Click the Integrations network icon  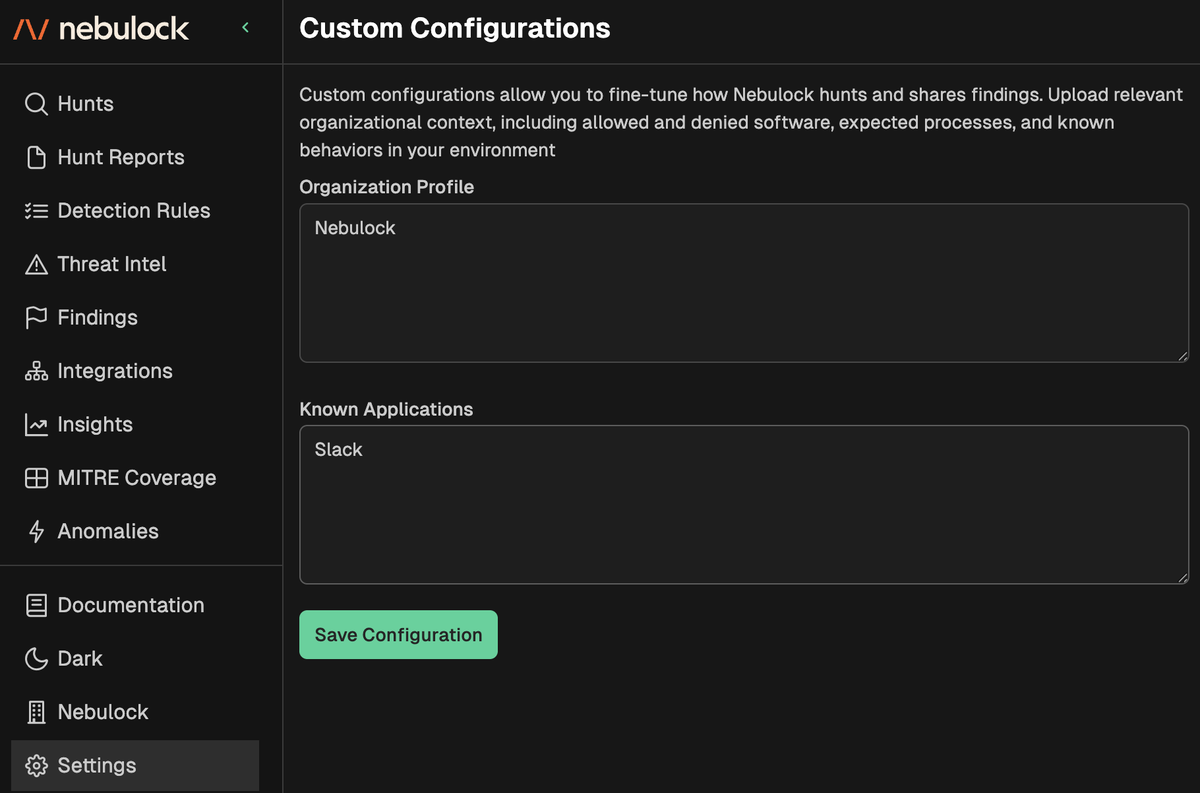click(x=36, y=371)
